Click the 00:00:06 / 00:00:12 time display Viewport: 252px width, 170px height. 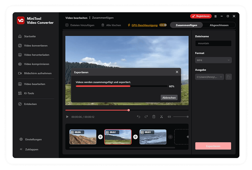coord(83,117)
